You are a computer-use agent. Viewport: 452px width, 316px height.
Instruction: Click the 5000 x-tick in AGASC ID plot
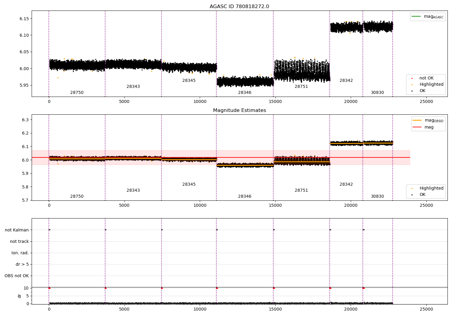point(124,101)
